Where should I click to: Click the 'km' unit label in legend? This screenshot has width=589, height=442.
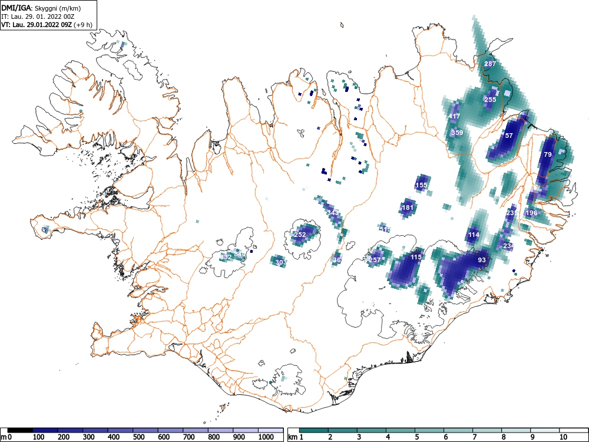293,437
